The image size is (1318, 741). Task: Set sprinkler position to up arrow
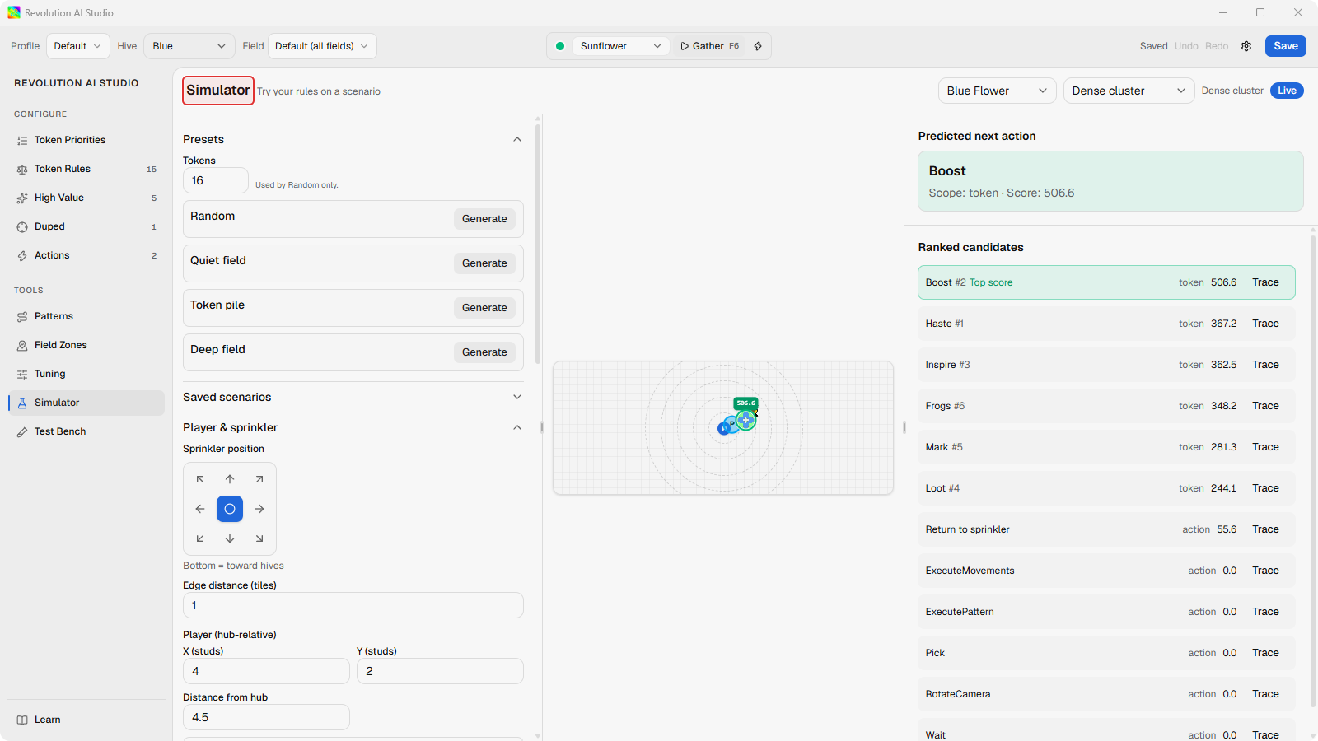click(230, 479)
